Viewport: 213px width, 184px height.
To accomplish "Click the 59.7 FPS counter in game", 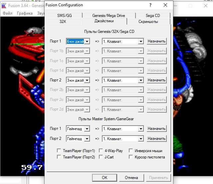I will (32, 167).
